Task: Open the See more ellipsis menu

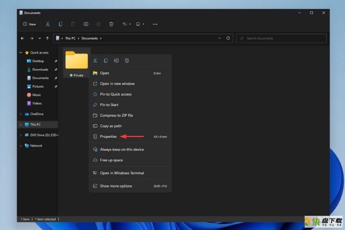Action: pyautogui.click(x=155, y=24)
